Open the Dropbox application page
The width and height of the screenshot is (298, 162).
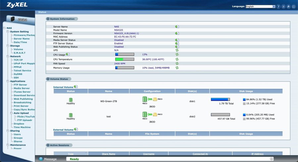(x=19, y=124)
